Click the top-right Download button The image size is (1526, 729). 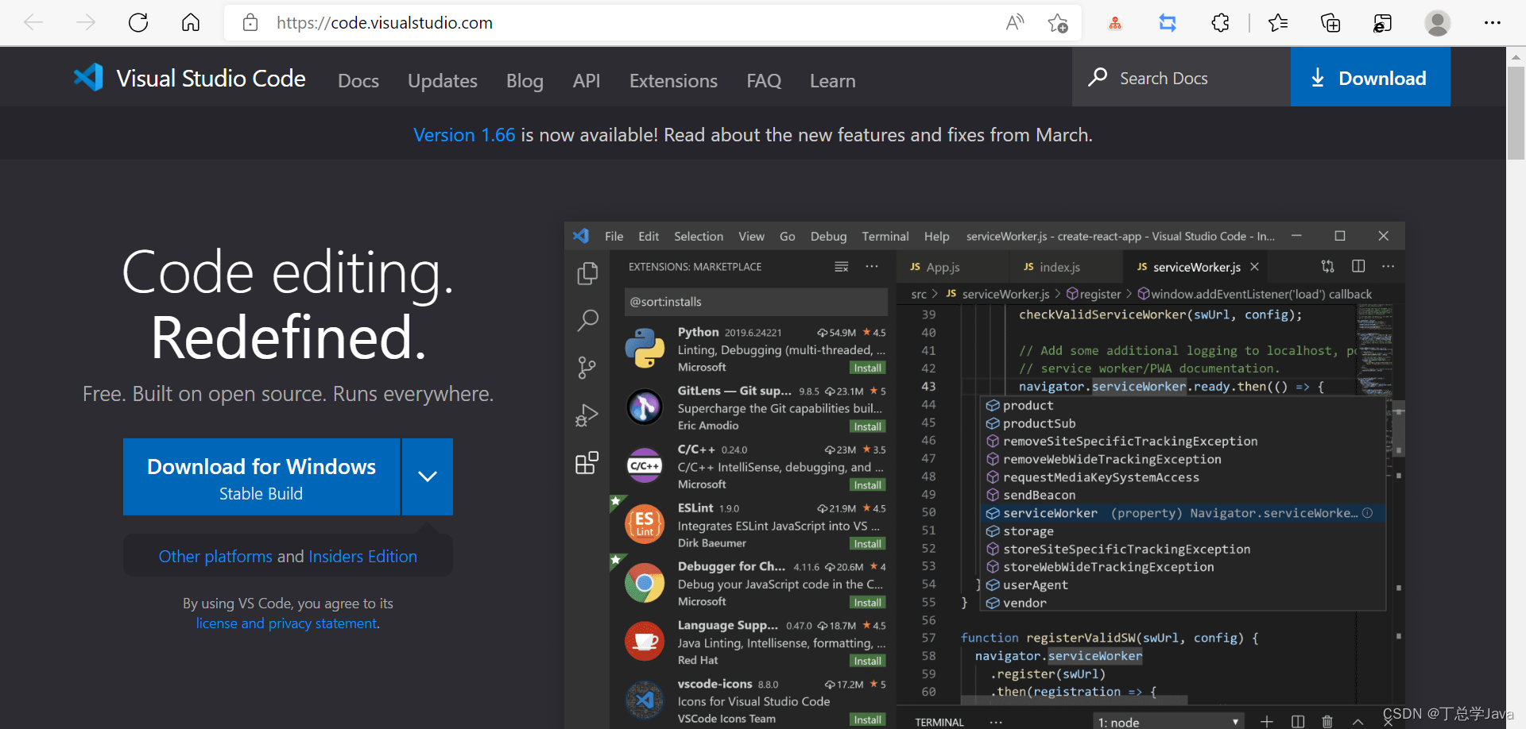(x=1370, y=77)
